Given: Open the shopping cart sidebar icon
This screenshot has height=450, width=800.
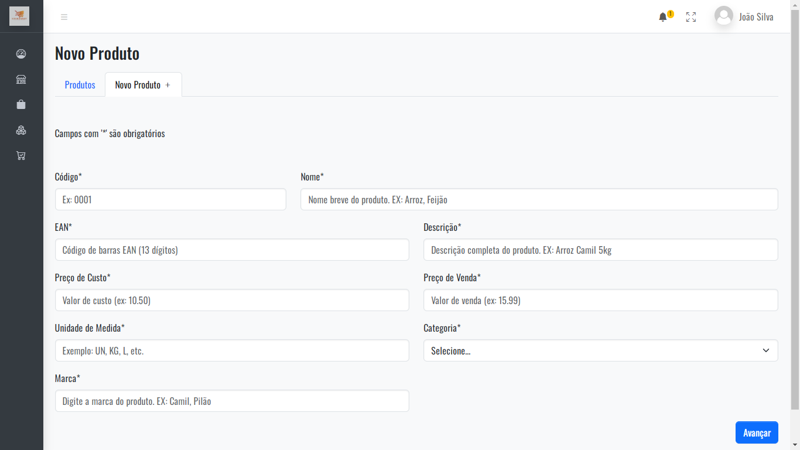Looking at the screenshot, I should point(21,156).
